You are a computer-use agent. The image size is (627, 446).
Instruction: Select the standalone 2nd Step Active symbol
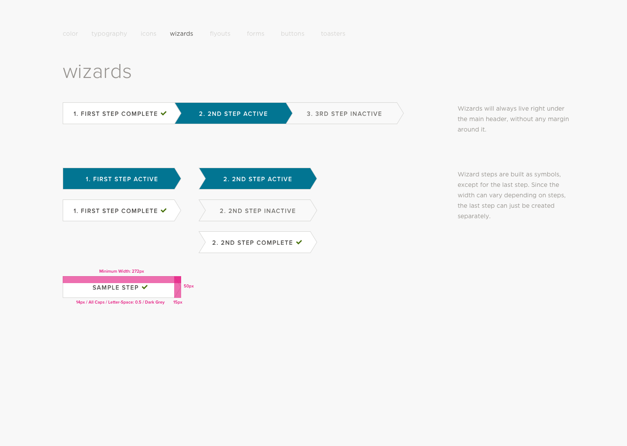pyautogui.click(x=258, y=179)
